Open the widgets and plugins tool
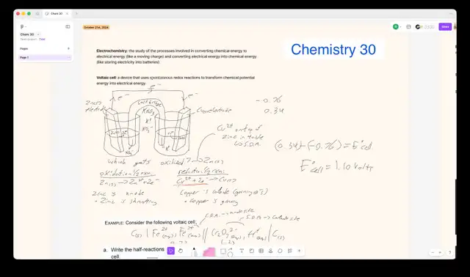Screen dimensions: 470x277 pos(289,251)
